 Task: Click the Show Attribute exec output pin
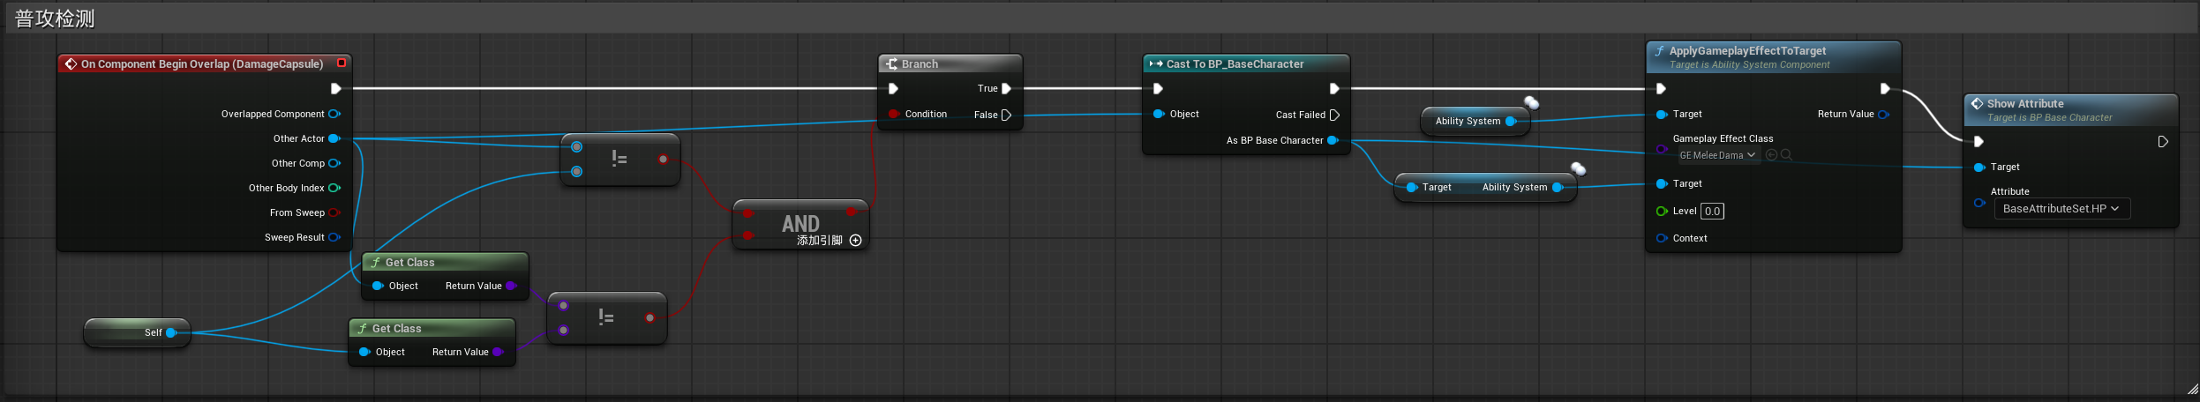tap(2163, 141)
